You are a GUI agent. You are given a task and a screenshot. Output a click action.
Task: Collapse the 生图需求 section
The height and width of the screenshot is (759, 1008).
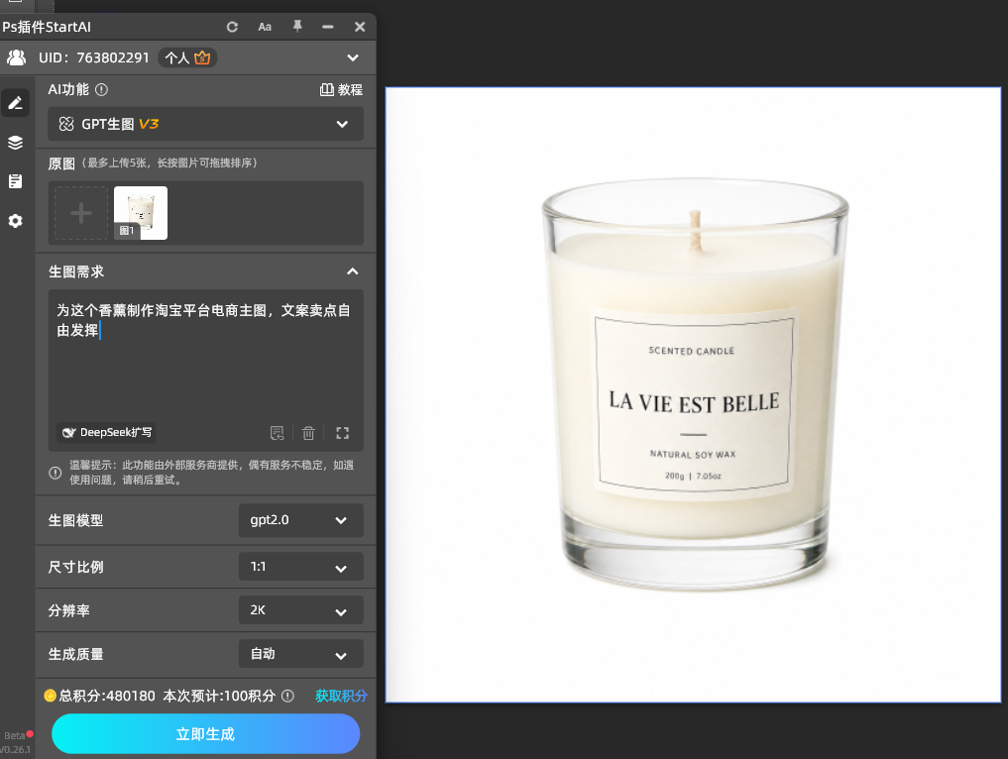pyautogui.click(x=352, y=271)
